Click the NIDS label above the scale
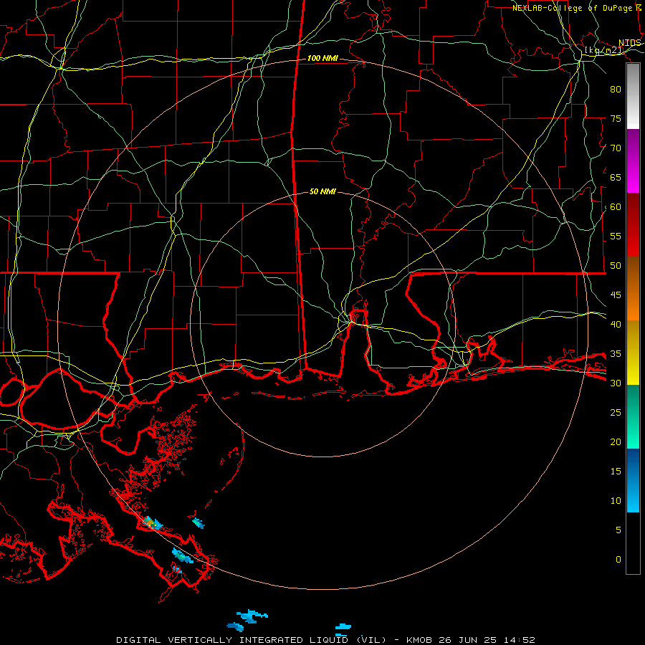The width and height of the screenshot is (645, 645). (630, 43)
